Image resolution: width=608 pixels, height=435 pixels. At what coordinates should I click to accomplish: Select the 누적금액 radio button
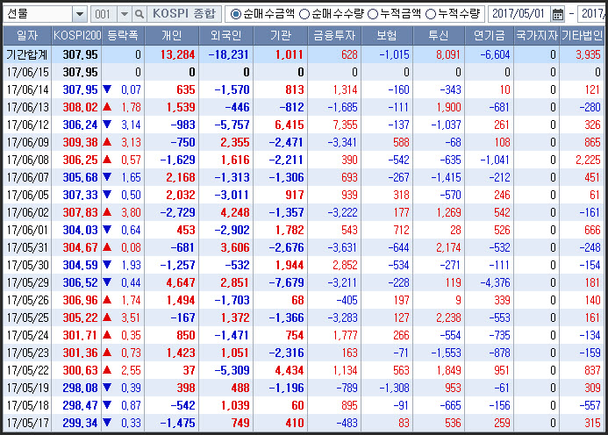pyautogui.click(x=373, y=14)
